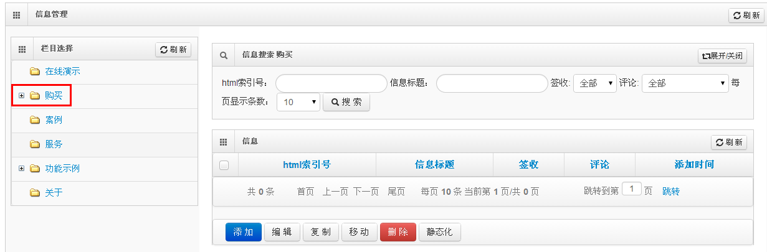Go to 首页 in pagination
The width and height of the screenshot is (767, 252).
tap(305, 192)
